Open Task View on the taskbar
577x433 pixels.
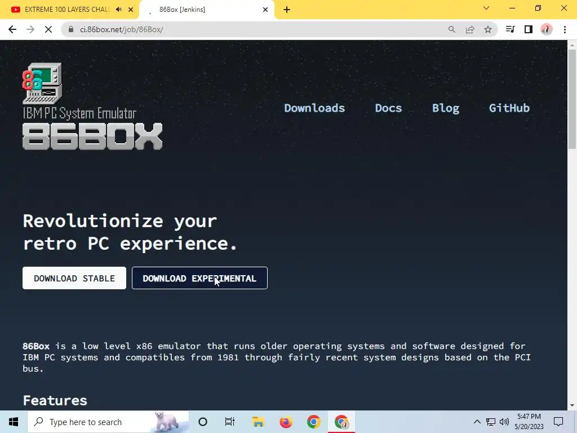[230, 422]
